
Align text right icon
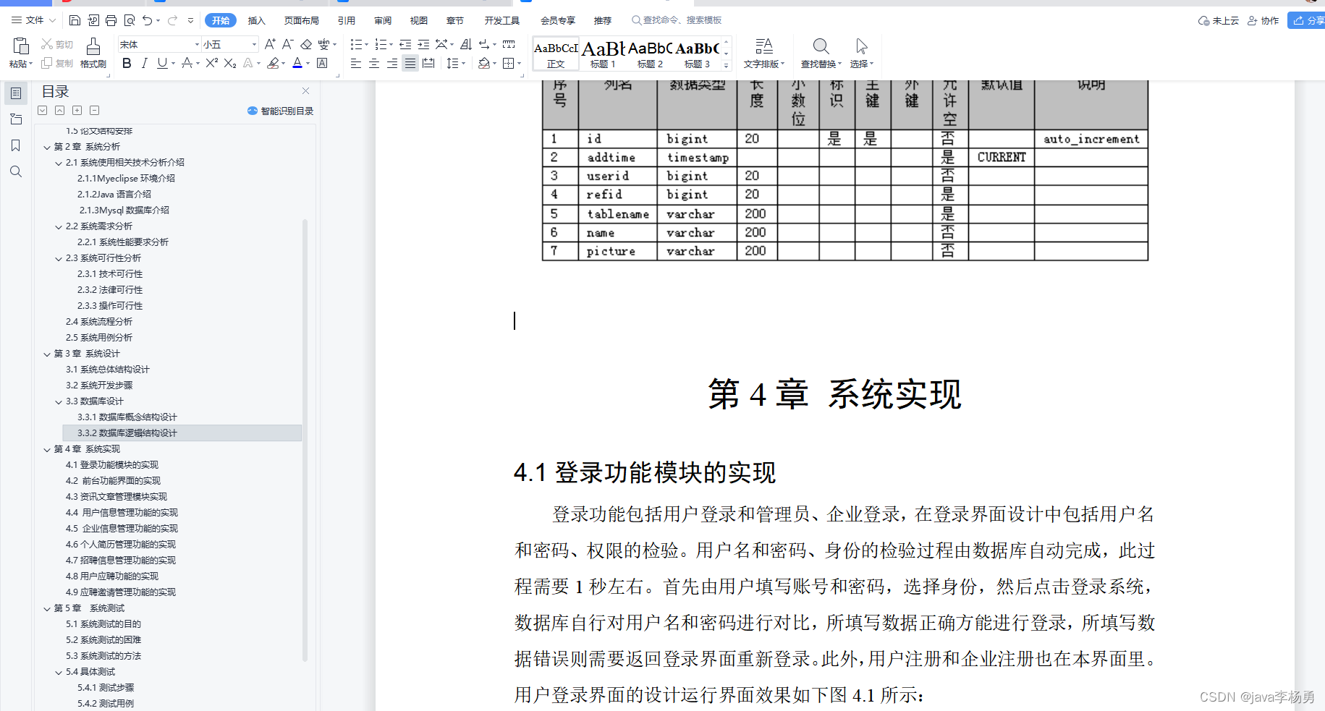391,64
